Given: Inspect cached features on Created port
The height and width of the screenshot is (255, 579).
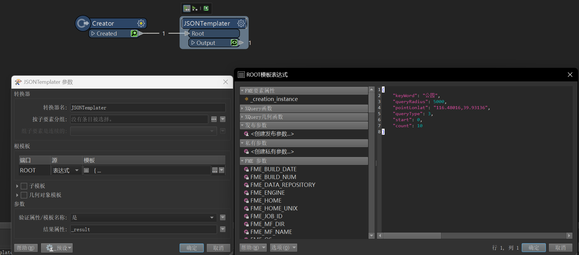Looking at the screenshot, I should point(134,33).
